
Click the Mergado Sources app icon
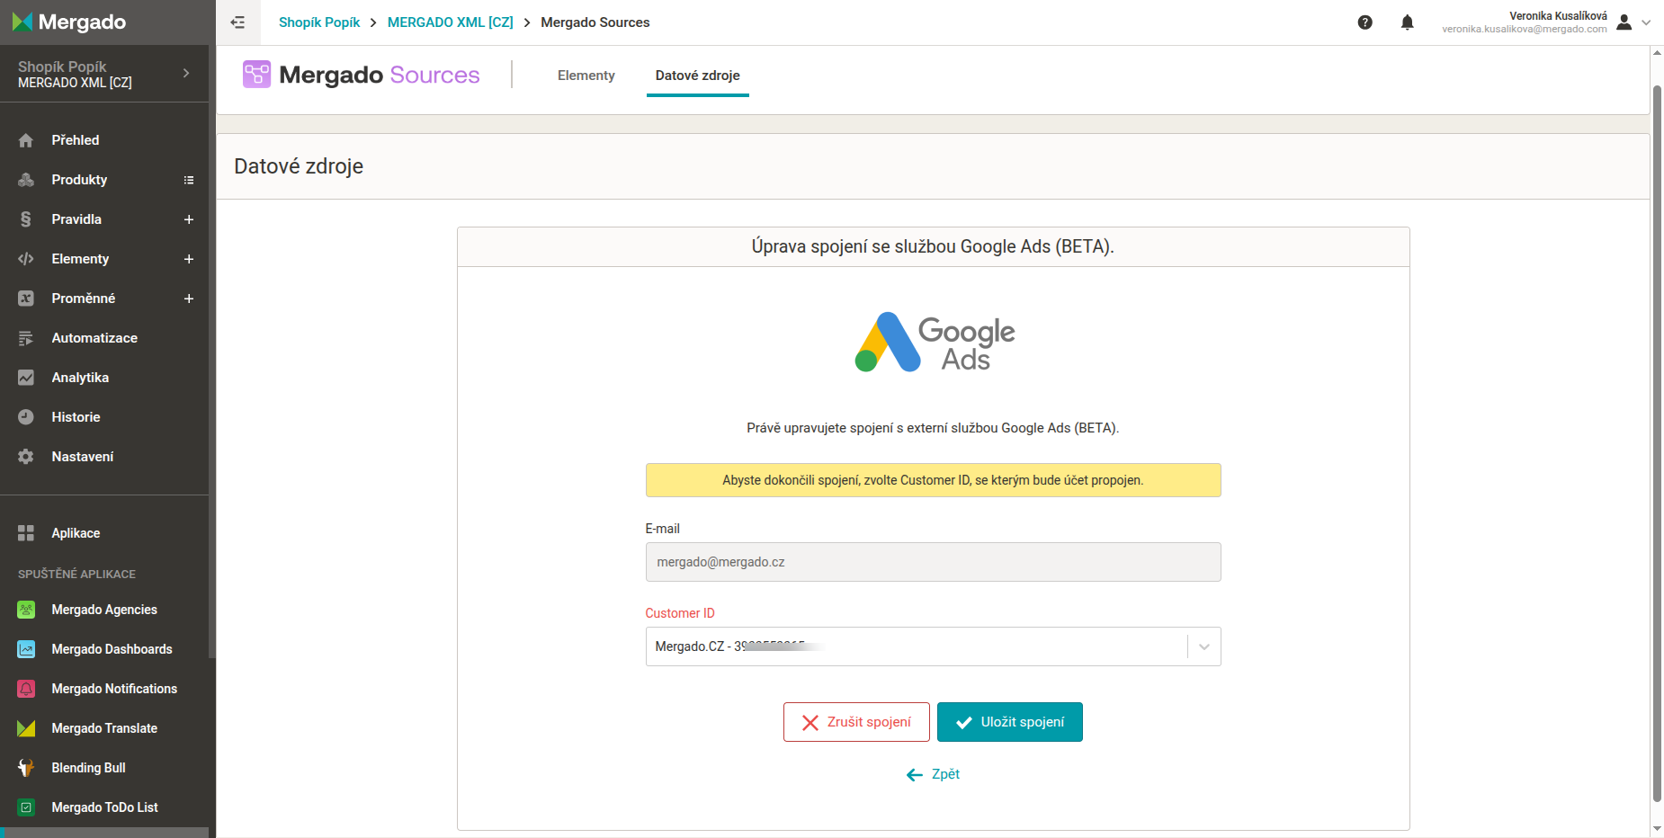coord(256,74)
